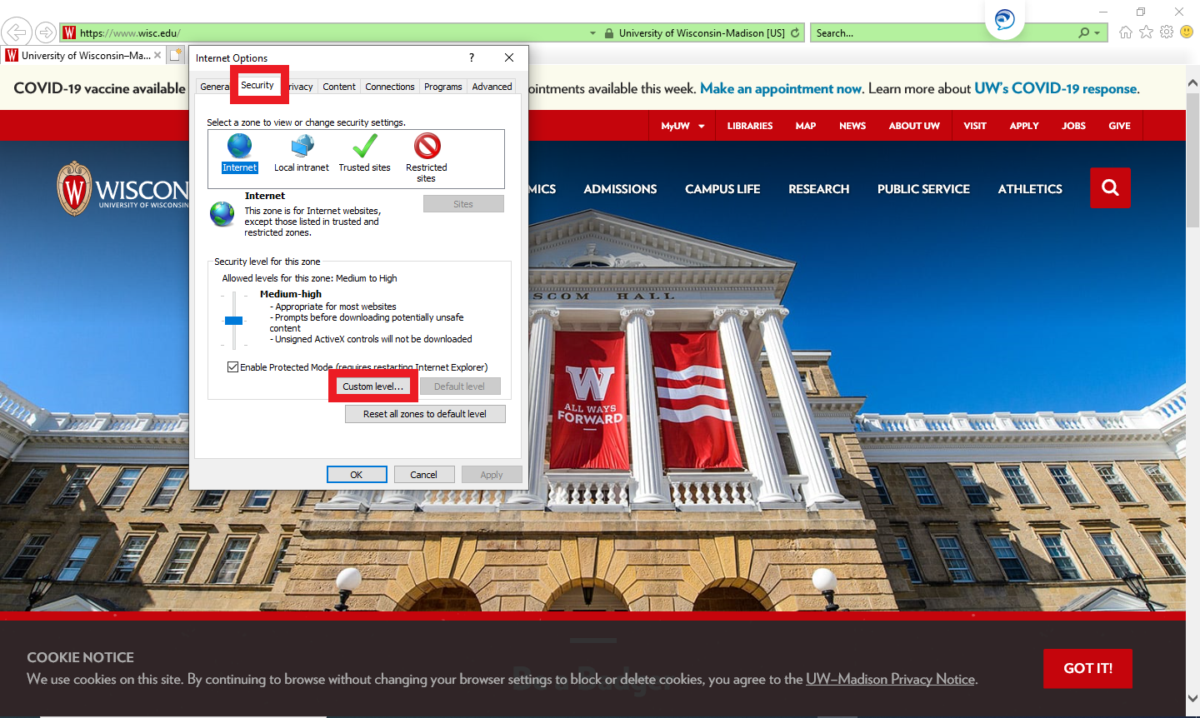Switch to the Connections tab
1200x718 pixels.
389,87
